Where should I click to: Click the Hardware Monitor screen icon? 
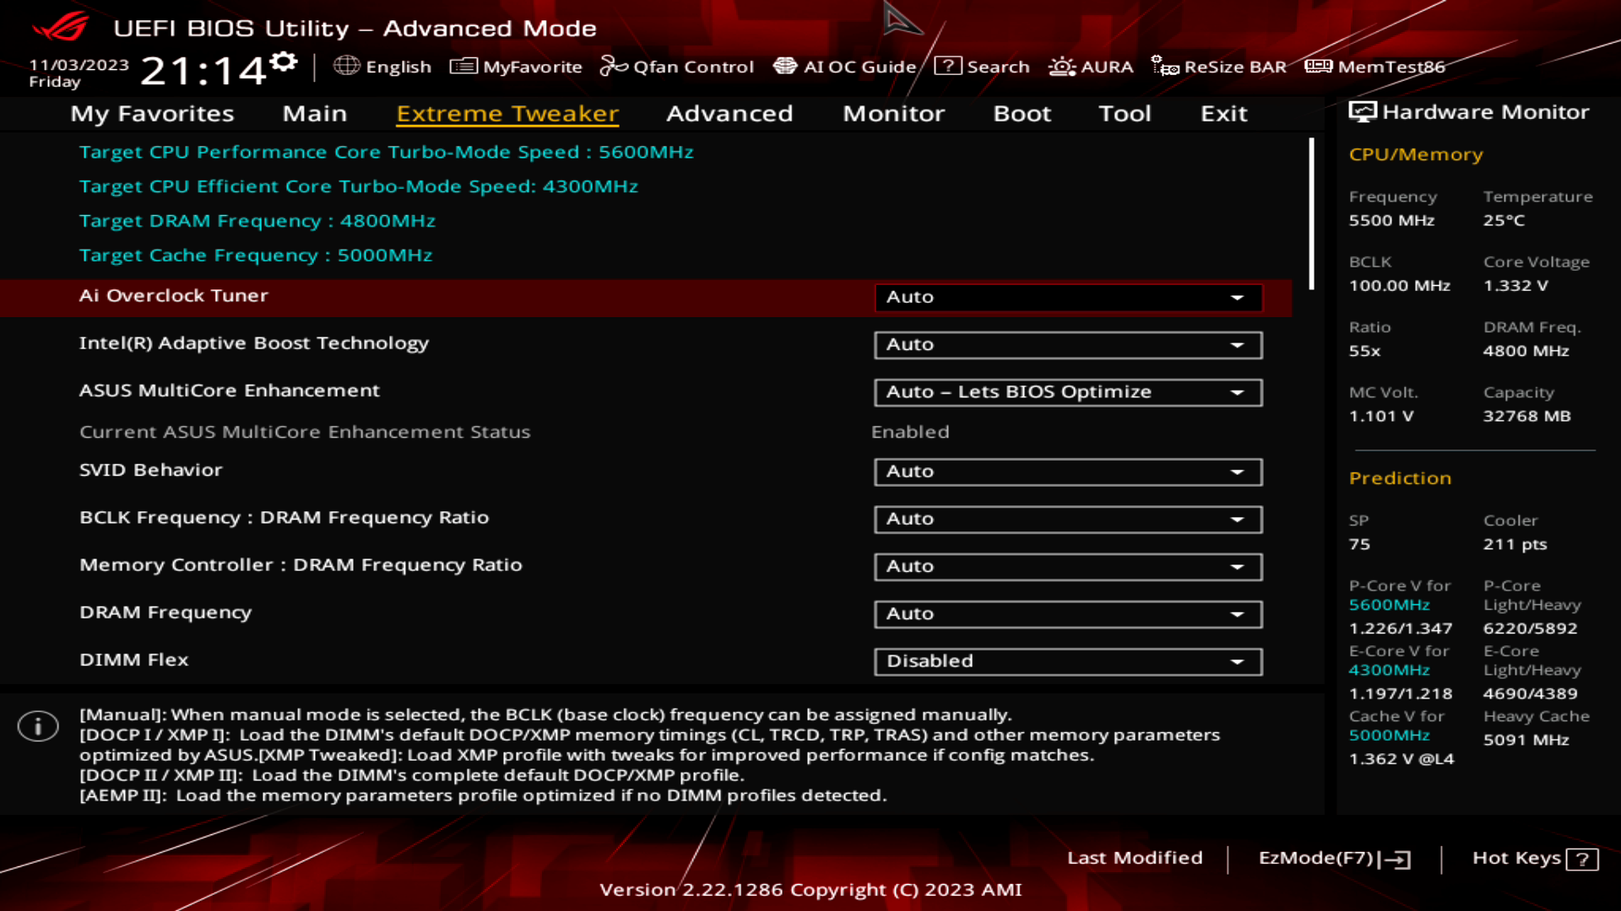point(1363,112)
